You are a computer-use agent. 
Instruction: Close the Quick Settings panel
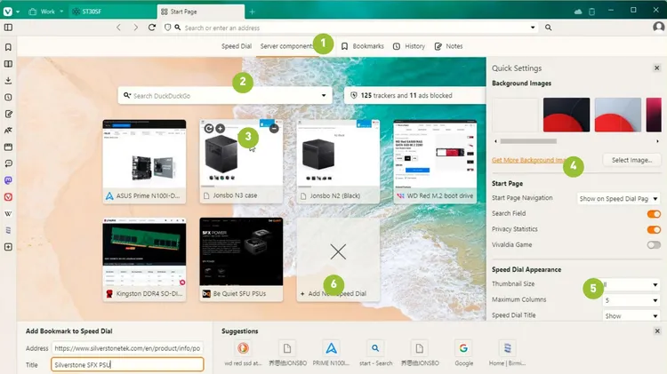pos(657,68)
